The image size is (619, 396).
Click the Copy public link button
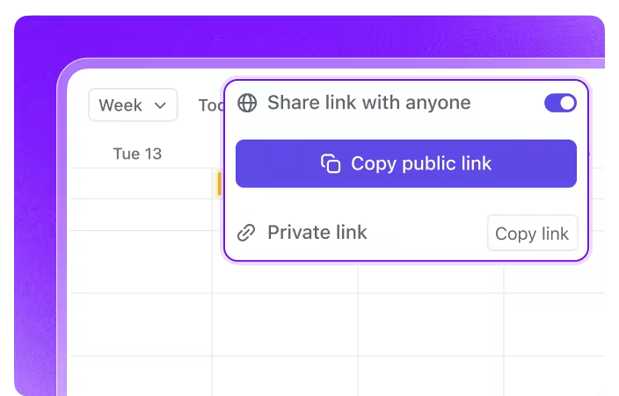[405, 164]
